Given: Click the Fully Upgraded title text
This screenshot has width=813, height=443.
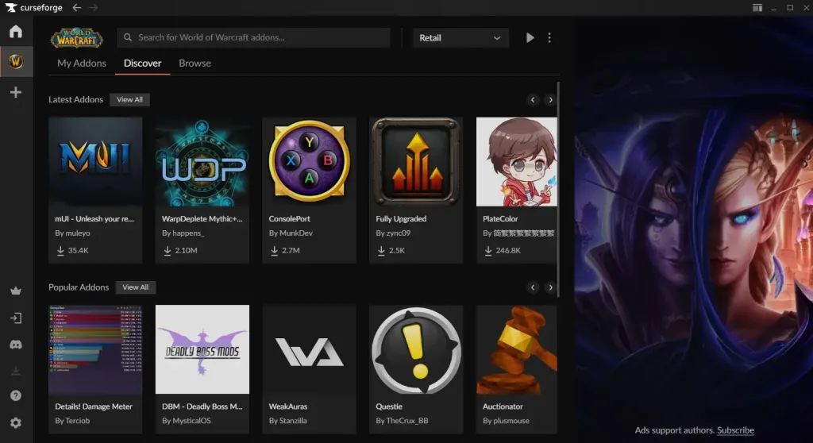Looking at the screenshot, I should [x=401, y=219].
